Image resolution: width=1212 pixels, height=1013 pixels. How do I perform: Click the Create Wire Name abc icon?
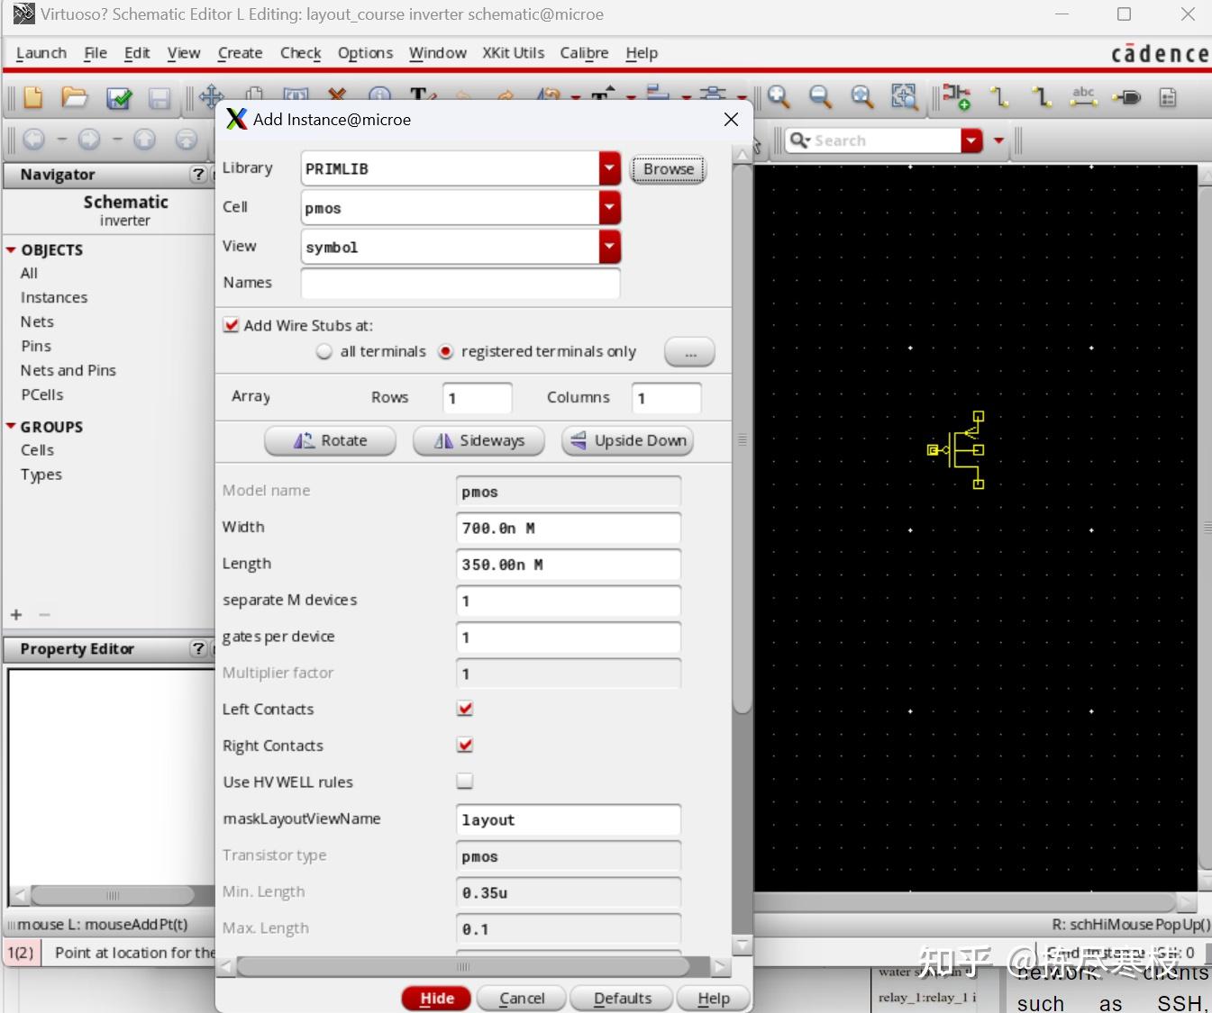tap(1083, 97)
